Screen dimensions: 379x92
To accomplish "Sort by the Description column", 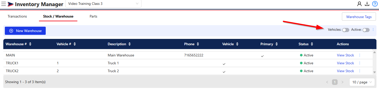I will (x=130, y=44).
